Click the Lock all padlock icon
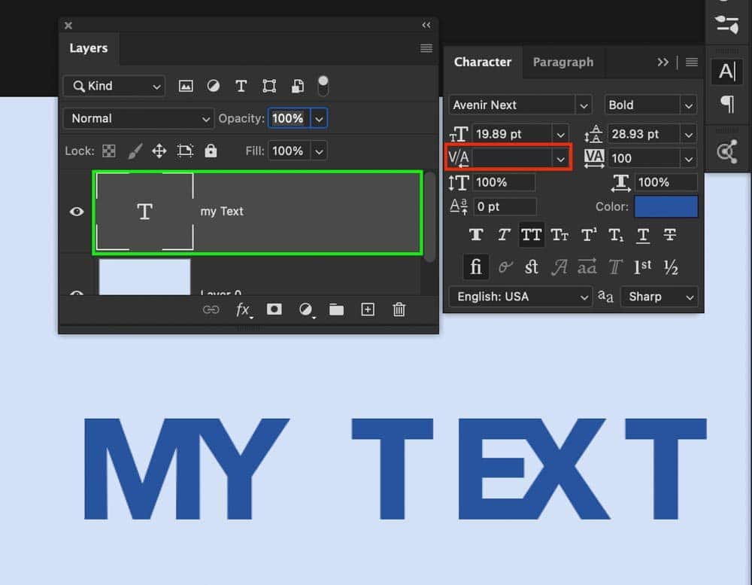Viewport: 752px width, 585px height. [211, 151]
